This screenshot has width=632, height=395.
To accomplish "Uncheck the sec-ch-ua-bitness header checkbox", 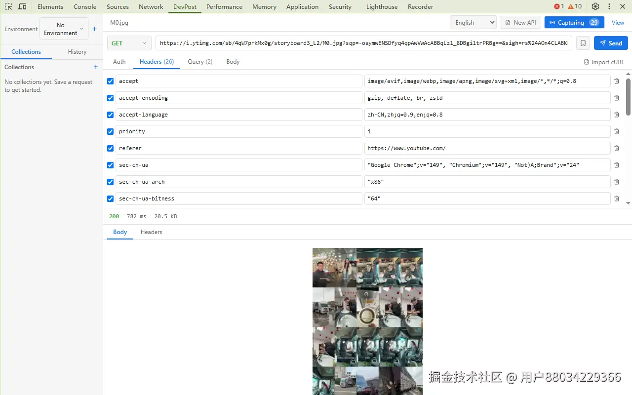I will (111, 198).
